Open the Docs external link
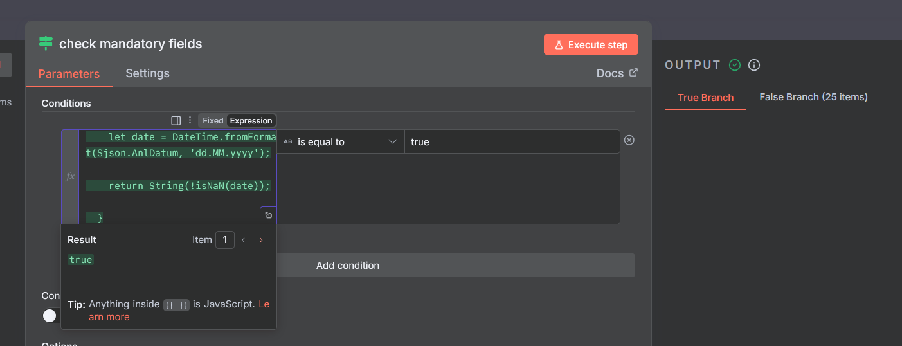This screenshot has height=346, width=902. click(617, 73)
